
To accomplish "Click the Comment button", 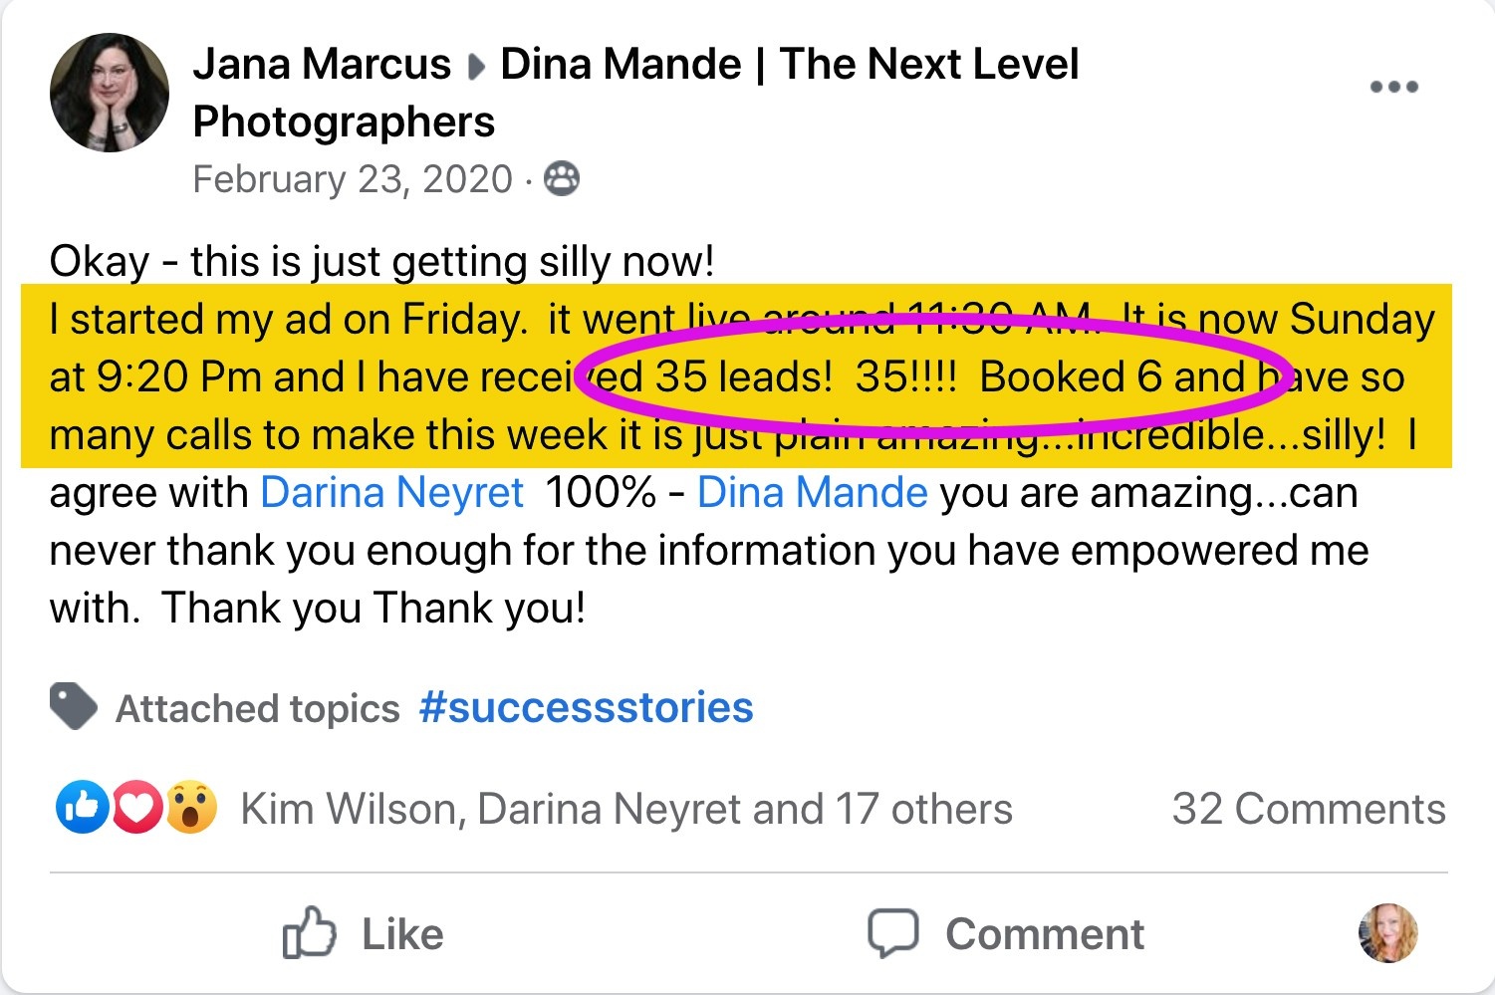I will point(1006,934).
